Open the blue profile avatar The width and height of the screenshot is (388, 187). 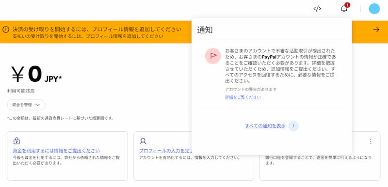coord(374,9)
